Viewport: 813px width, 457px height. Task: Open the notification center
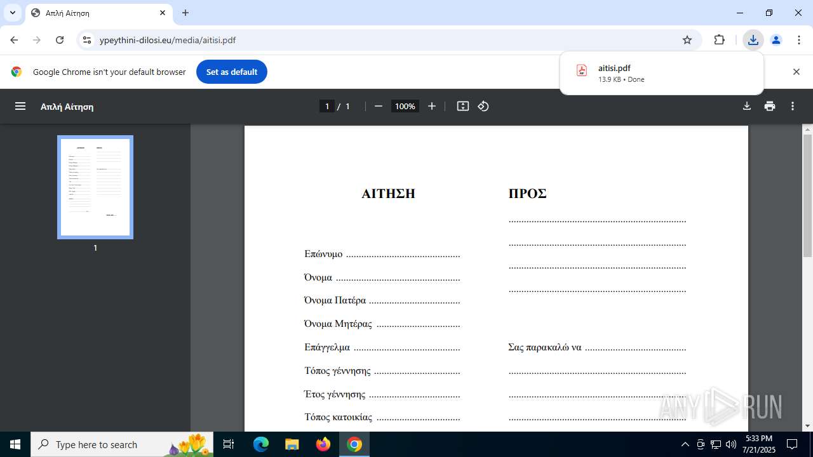(792, 444)
